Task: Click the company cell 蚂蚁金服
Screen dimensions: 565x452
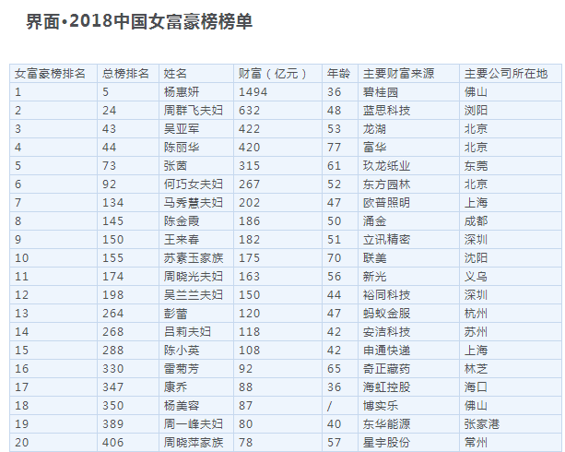Action: click(386, 313)
